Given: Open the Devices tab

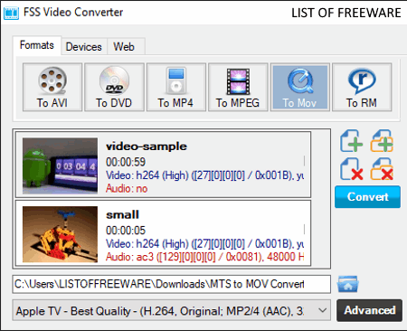Looking at the screenshot, I should (x=84, y=47).
